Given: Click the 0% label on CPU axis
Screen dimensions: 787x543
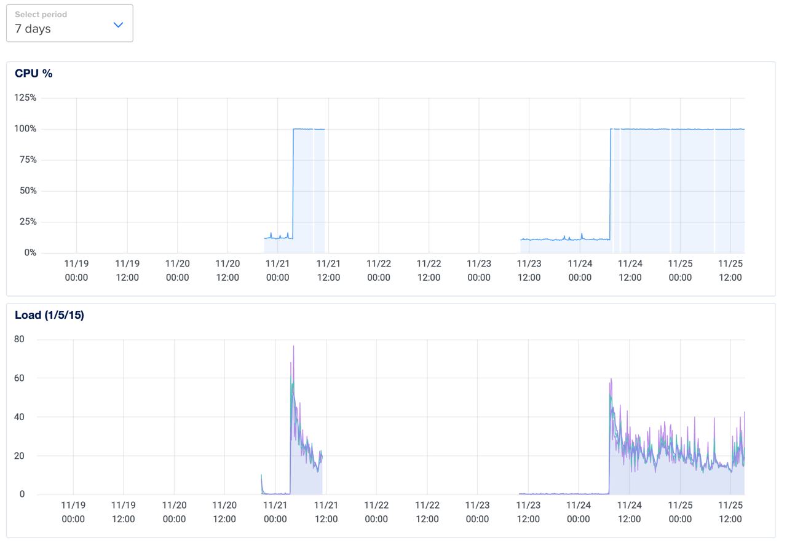Looking at the screenshot, I should point(30,252).
